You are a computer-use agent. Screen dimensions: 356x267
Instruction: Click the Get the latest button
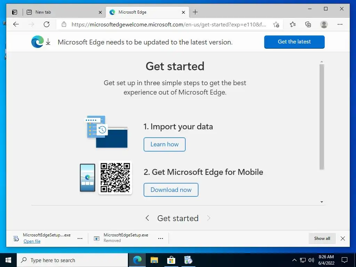[x=294, y=42]
